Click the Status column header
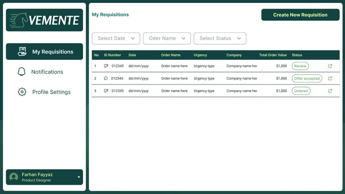The height and width of the screenshot is (194, 345). click(x=297, y=55)
